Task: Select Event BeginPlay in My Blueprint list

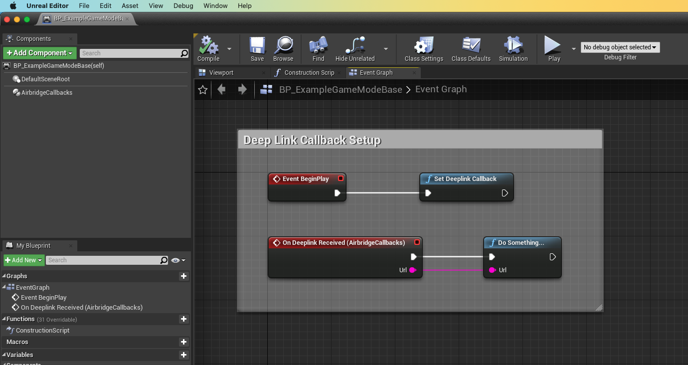Action: click(x=44, y=298)
